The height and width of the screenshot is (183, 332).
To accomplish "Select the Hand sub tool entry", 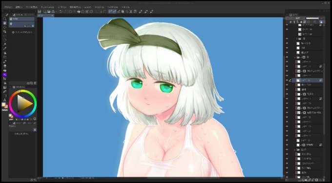I will point(21,19).
